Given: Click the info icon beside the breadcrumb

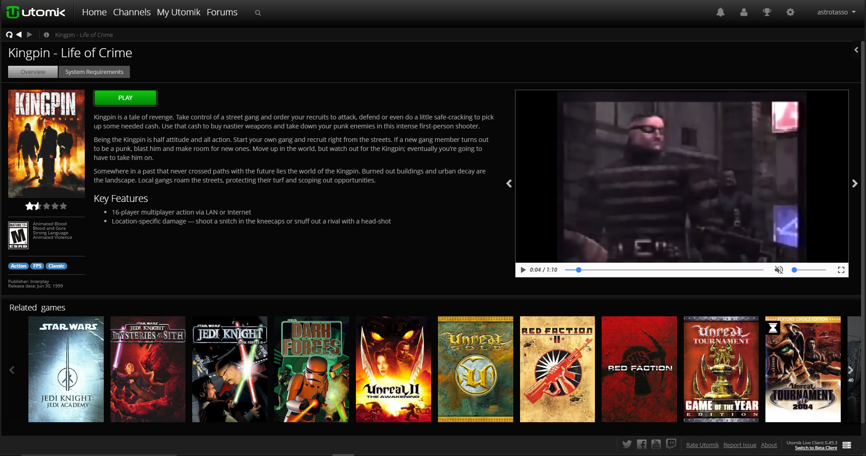Looking at the screenshot, I should click(x=46, y=35).
